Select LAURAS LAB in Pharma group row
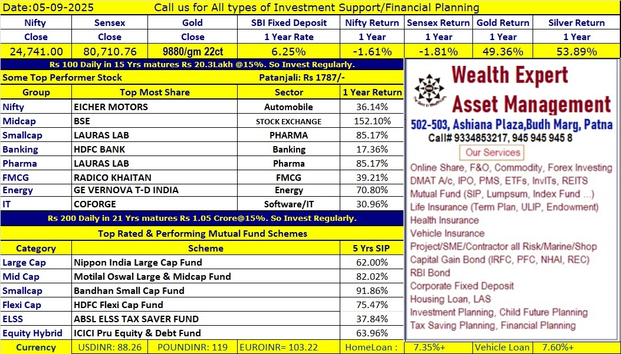The image size is (621, 354). point(155,163)
